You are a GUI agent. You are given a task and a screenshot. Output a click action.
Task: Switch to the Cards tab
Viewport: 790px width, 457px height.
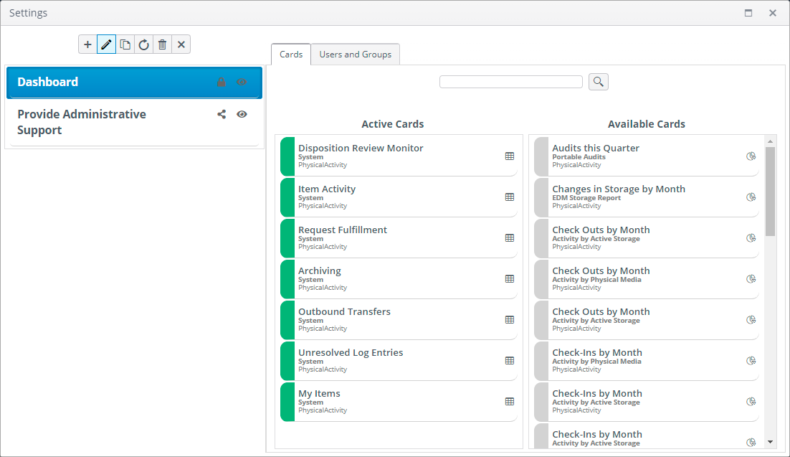pyautogui.click(x=291, y=55)
